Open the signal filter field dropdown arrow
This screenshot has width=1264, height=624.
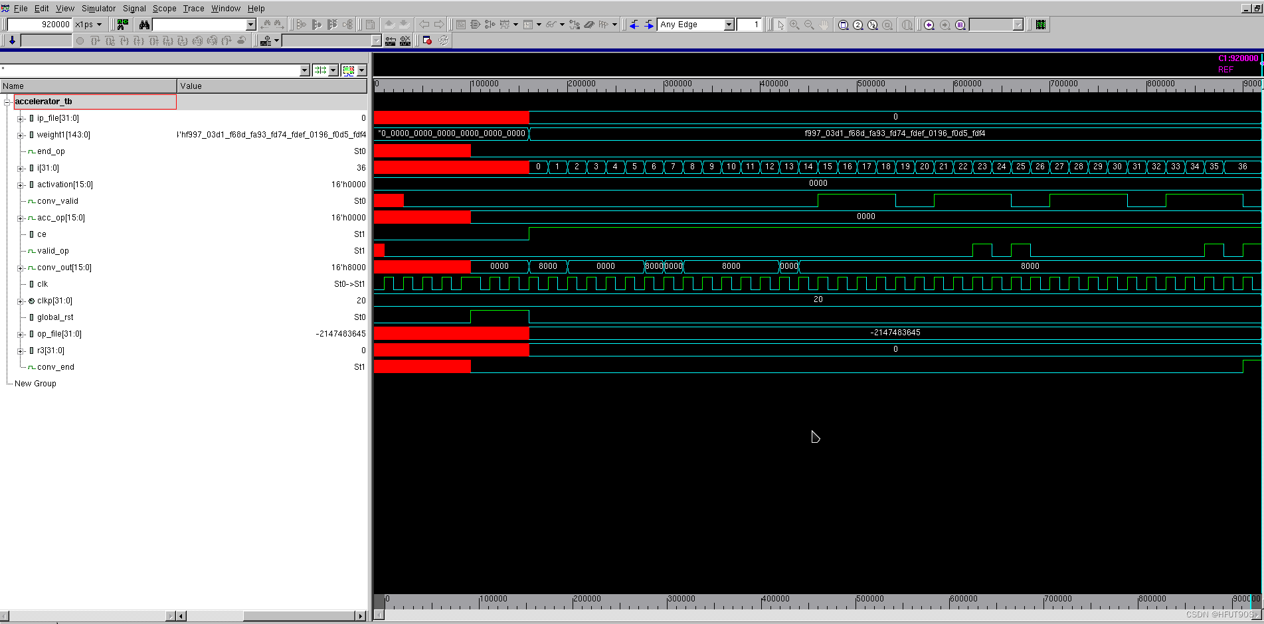[x=305, y=70]
